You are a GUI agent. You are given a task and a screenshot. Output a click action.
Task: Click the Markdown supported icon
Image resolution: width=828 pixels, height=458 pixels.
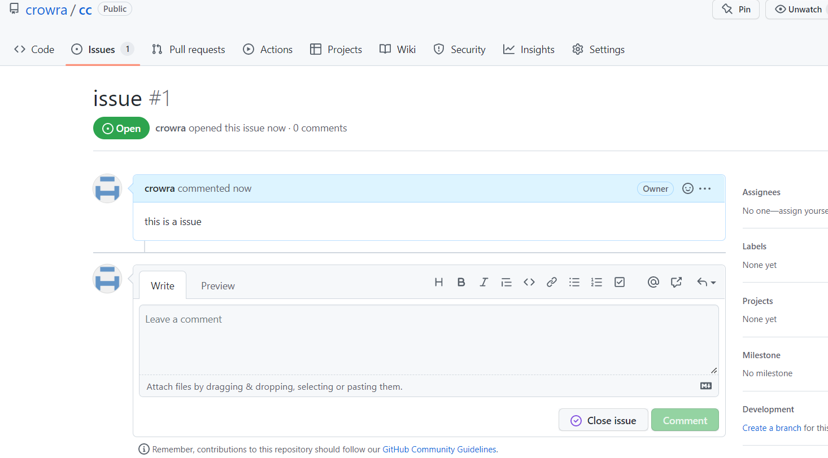click(x=706, y=386)
